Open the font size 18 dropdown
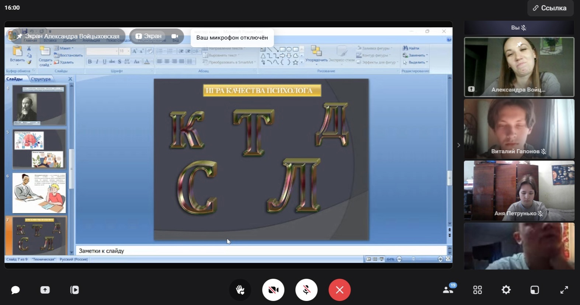This screenshot has height=305, width=580. point(128,51)
